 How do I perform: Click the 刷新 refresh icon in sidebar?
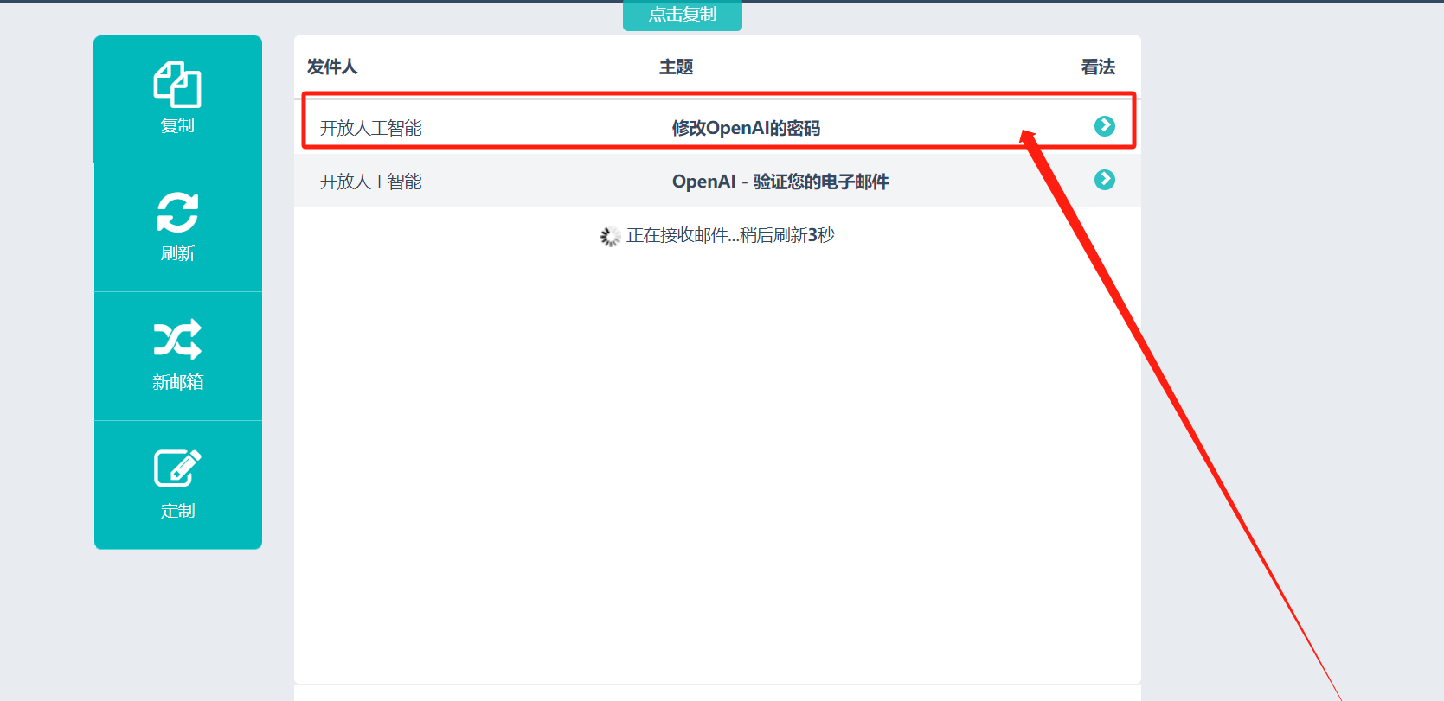[x=177, y=213]
